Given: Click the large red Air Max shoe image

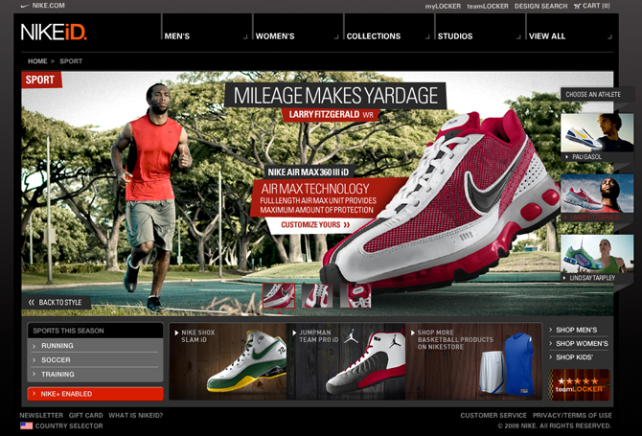Looking at the screenshot, I should pyautogui.click(x=442, y=200).
